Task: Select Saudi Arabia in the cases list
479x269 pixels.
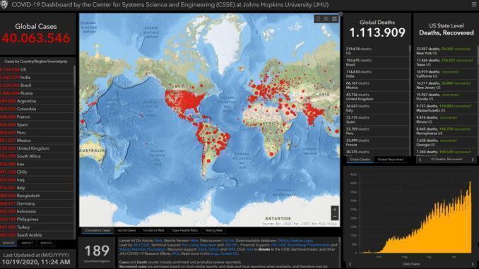Action: click(x=37, y=235)
